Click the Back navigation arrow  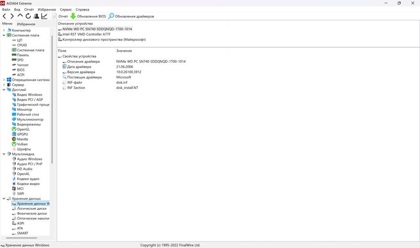[x=4, y=16]
